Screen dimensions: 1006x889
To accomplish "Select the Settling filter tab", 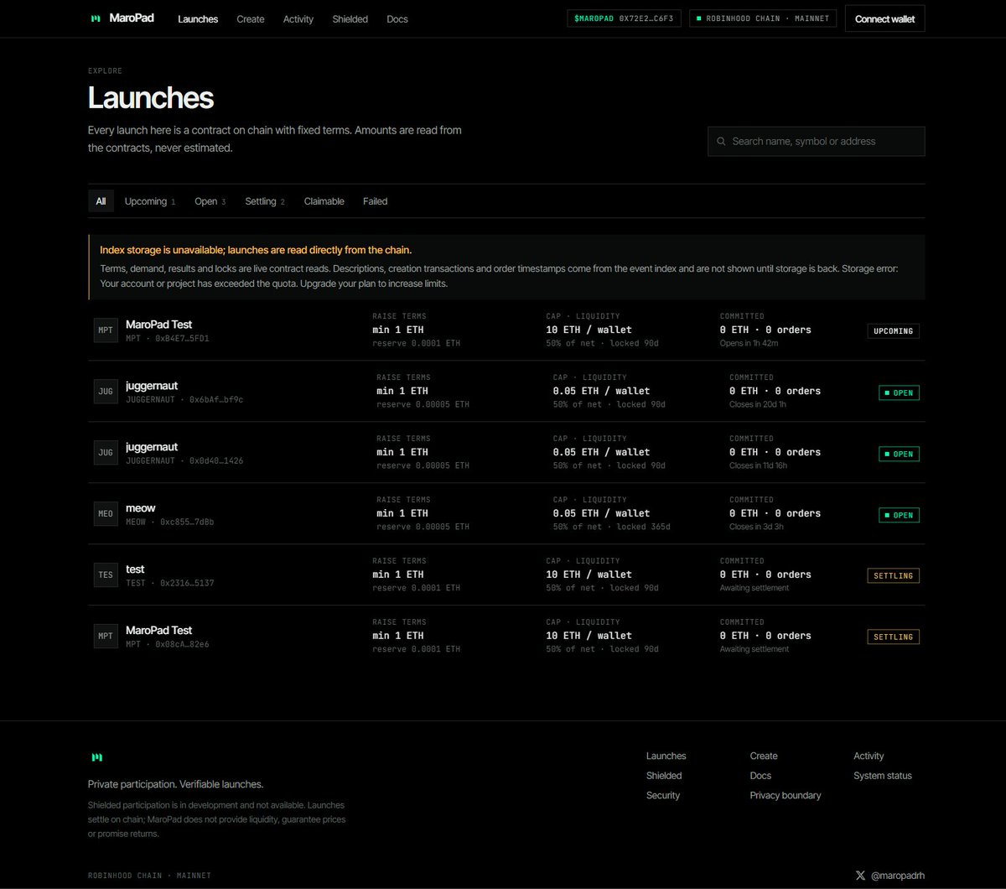I will click(265, 201).
